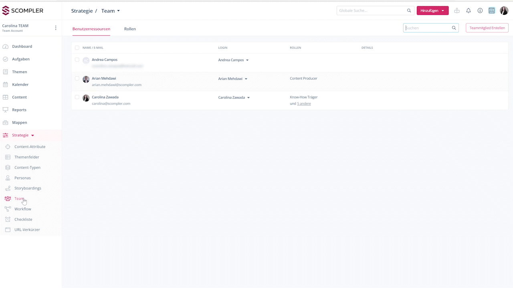Go to Workflow in Strategie submenu
Viewport: 513px width, 288px height.
point(22,209)
